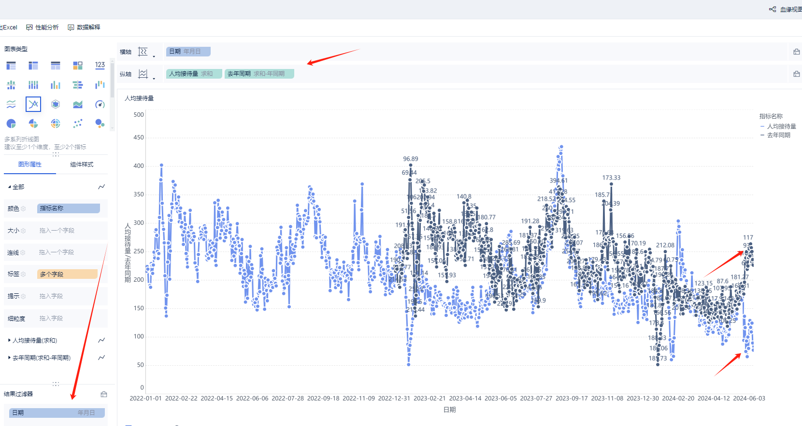
Task: Switch to the 组件样式 tab
Action: tap(82, 165)
